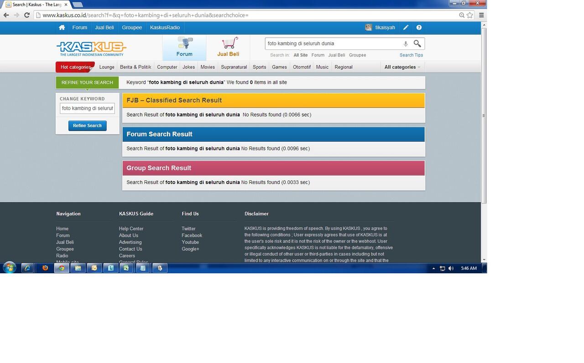This screenshot has height=363, width=584.
Task: Go to the Kaskus home icon
Action: [62, 27]
